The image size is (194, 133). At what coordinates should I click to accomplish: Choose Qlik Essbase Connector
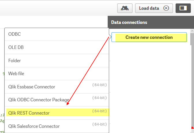tap(32, 87)
